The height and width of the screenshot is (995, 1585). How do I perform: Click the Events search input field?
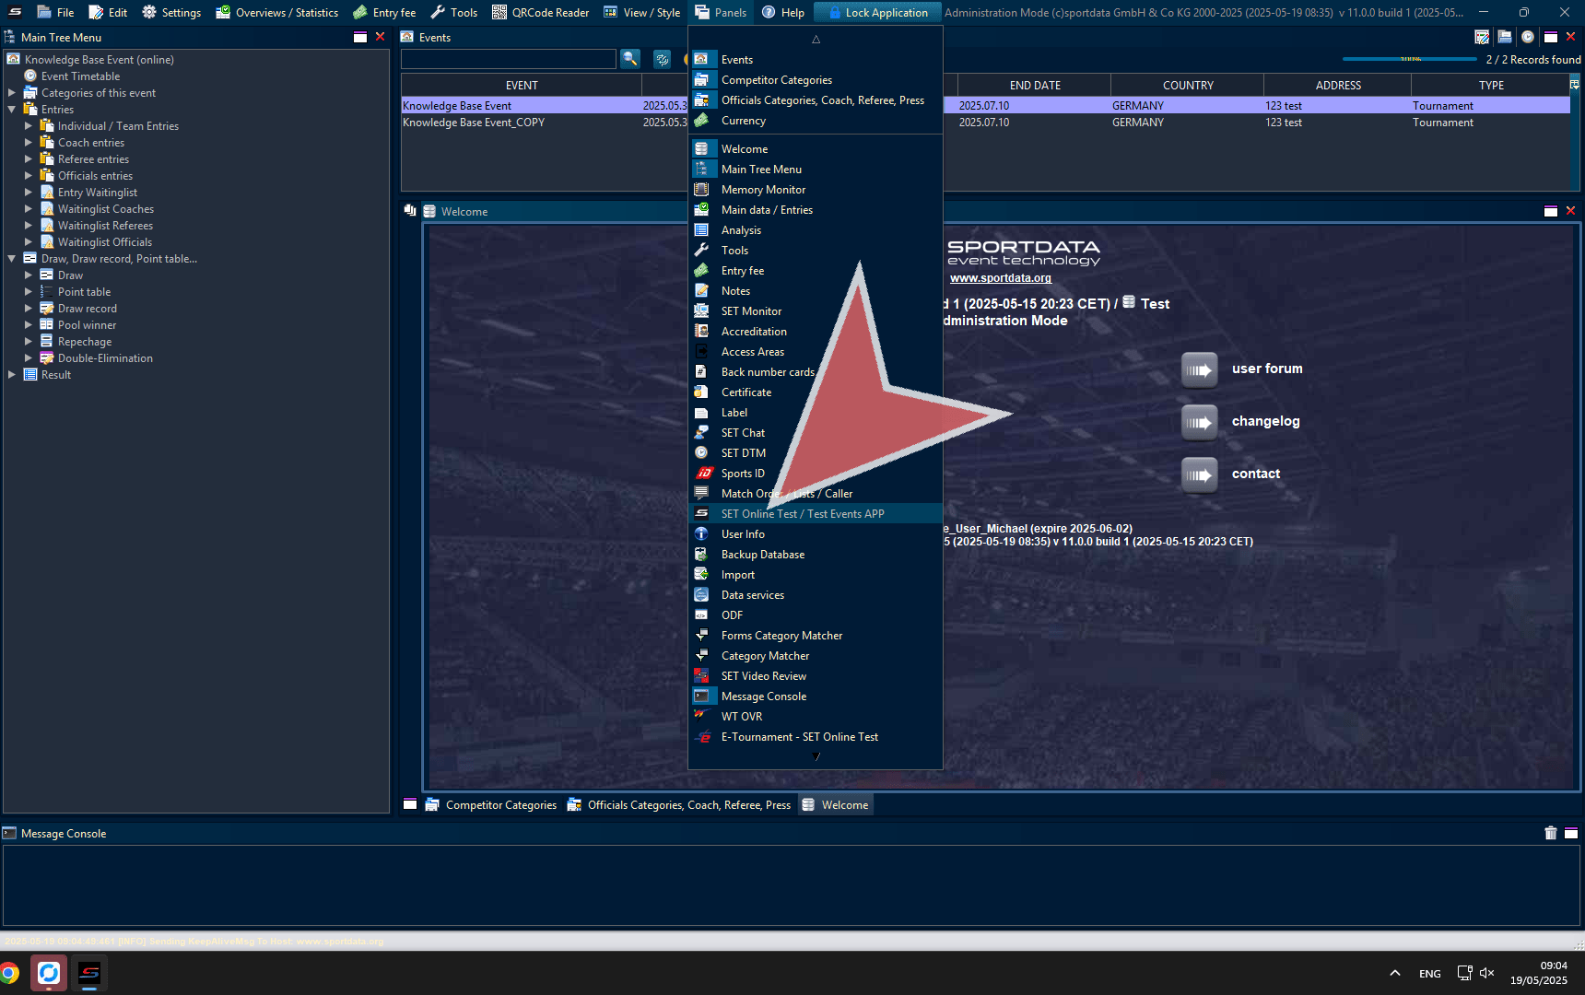(x=509, y=59)
